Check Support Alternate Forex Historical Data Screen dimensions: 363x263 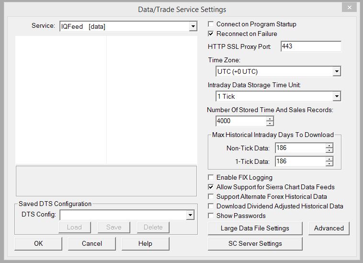[x=211, y=197]
